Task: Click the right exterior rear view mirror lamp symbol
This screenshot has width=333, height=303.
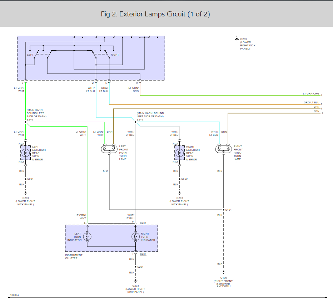Action: tap(179, 153)
